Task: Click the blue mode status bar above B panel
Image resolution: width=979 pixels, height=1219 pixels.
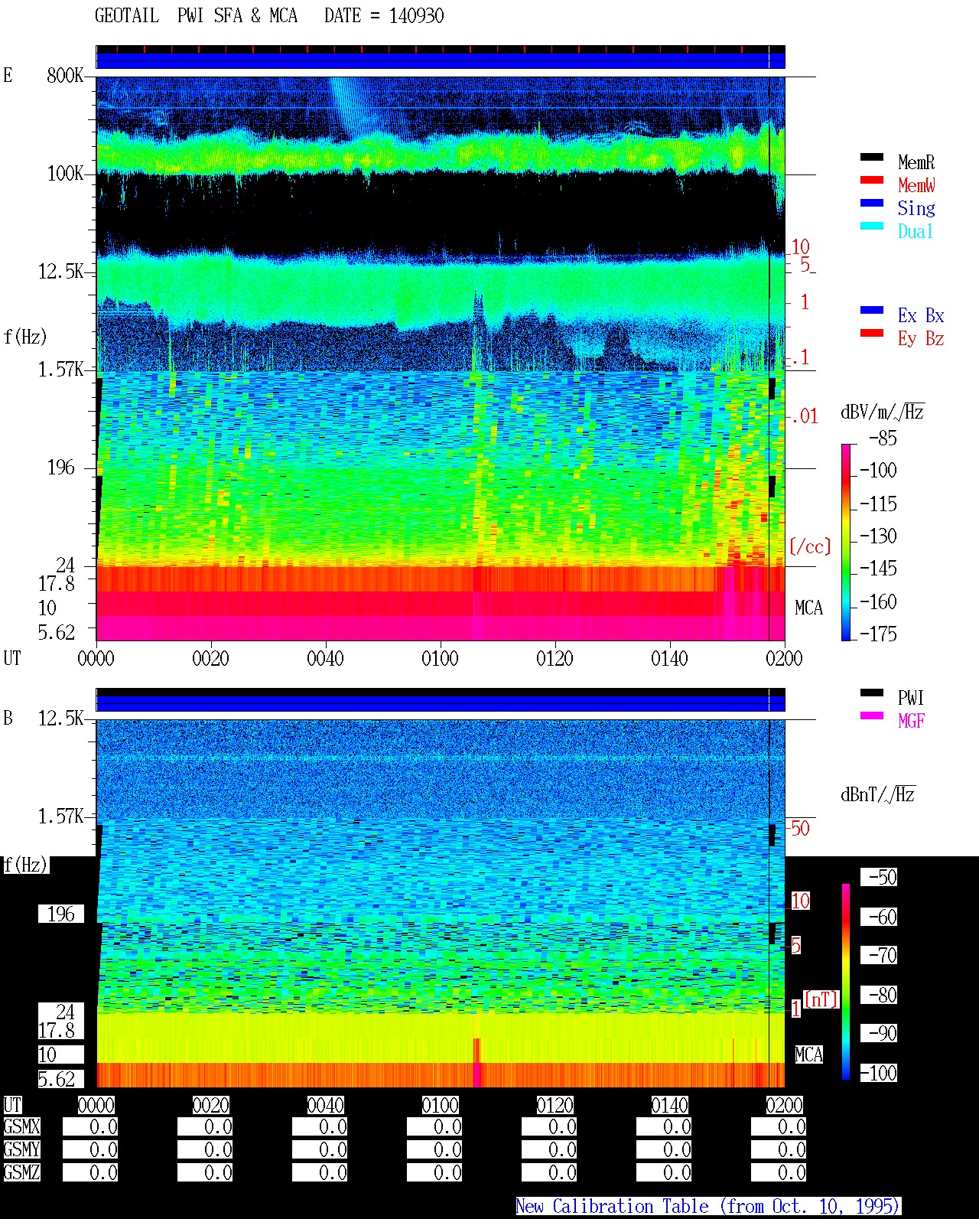Action: (x=441, y=702)
